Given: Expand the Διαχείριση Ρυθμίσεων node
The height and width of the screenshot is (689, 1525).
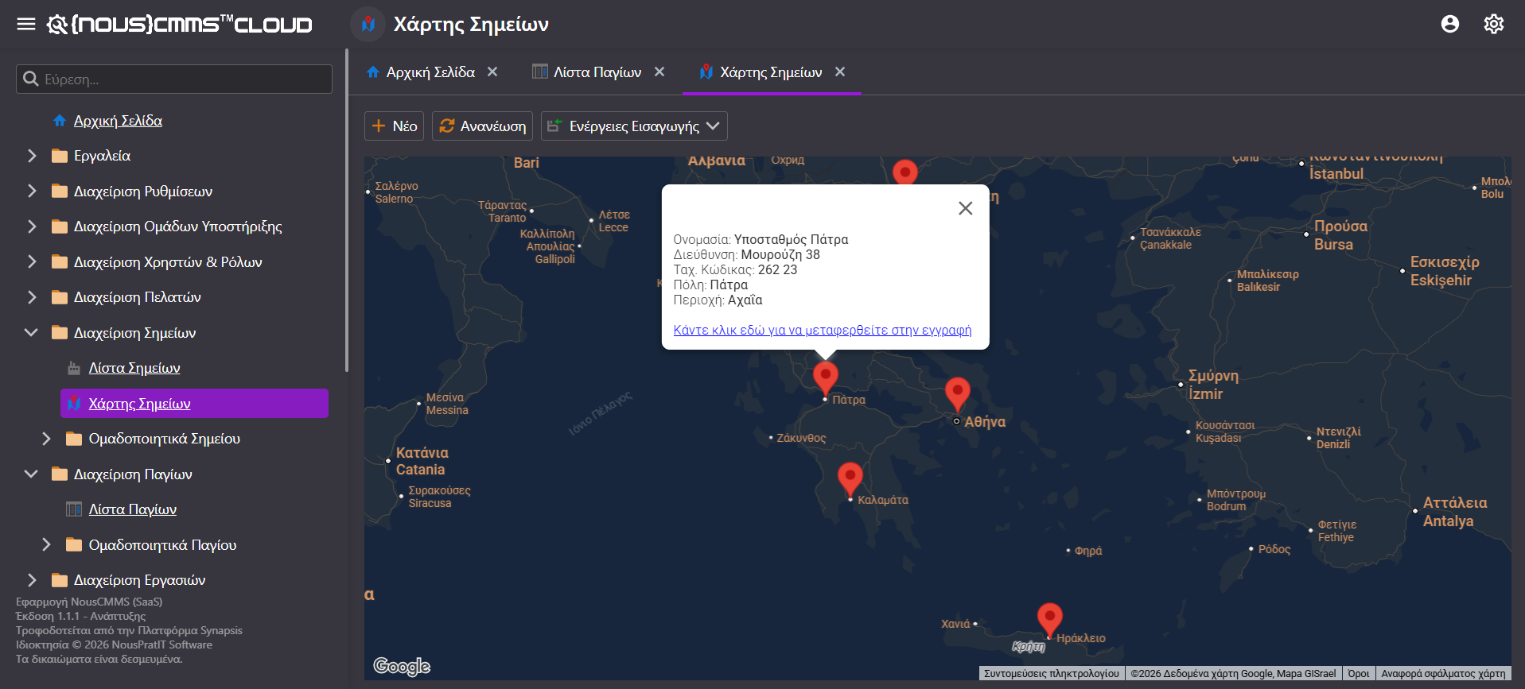Looking at the screenshot, I should click(x=32, y=192).
